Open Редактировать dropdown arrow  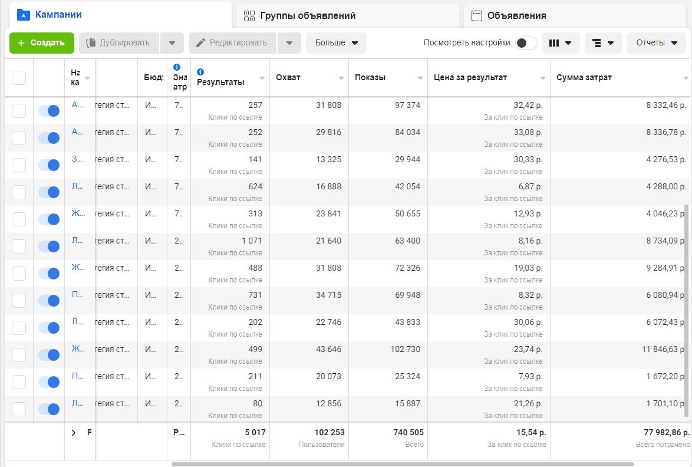289,43
